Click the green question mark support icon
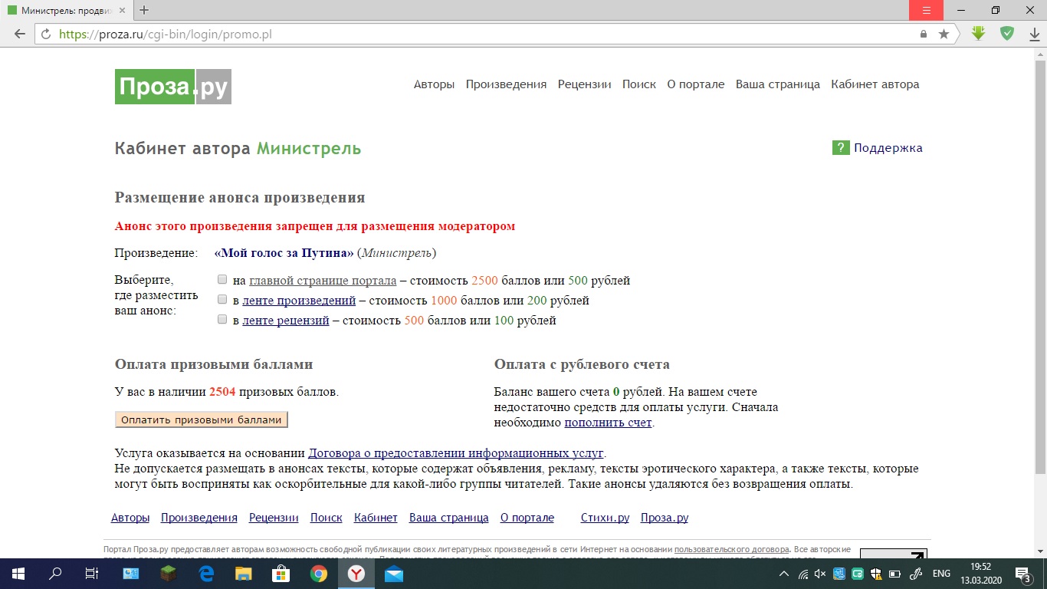The image size is (1047, 589). click(841, 148)
